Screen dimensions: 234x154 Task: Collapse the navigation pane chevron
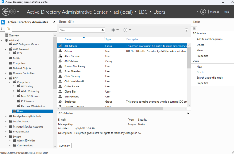(54, 22)
